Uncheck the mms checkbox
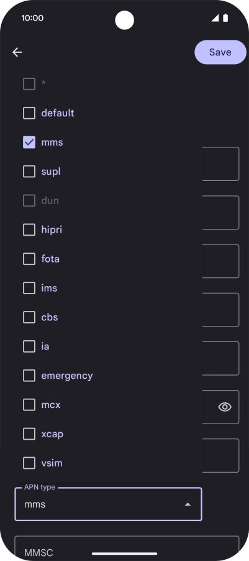Image resolution: width=249 pixels, height=561 pixels. coord(29,142)
